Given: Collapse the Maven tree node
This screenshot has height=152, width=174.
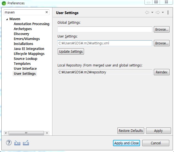Looking at the screenshot, I should (x=7, y=19).
